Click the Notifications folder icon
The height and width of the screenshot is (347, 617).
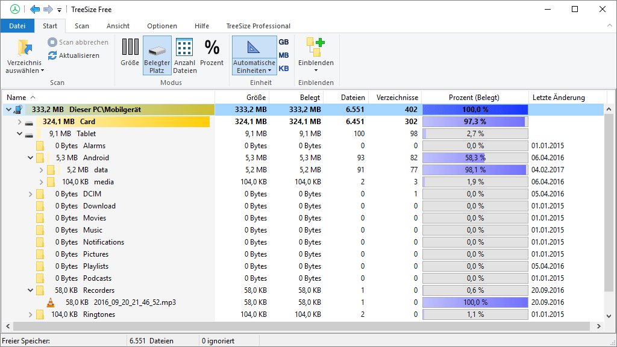[x=40, y=242]
